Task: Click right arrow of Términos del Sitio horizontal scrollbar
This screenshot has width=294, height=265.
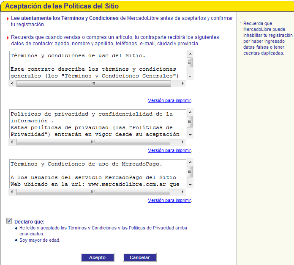Action: pos(182,83)
